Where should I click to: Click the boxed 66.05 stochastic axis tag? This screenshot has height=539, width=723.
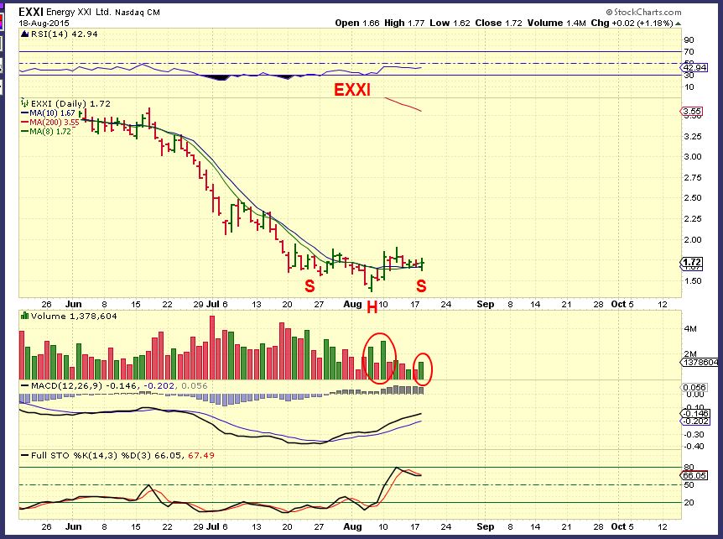tap(694, 476)
